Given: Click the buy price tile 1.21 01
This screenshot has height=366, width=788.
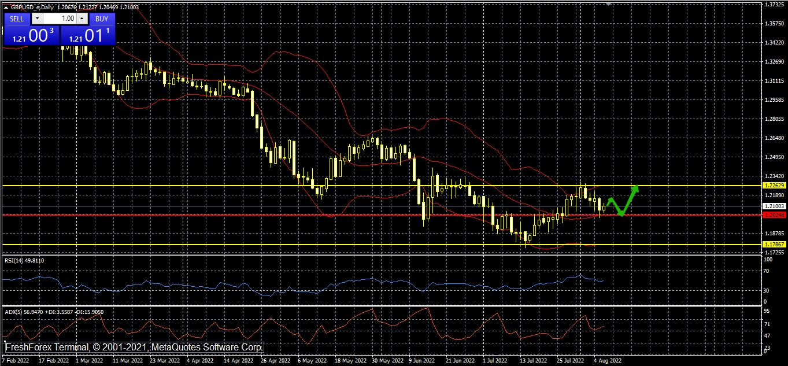Looking at the screenshot, I should point(88,36).
